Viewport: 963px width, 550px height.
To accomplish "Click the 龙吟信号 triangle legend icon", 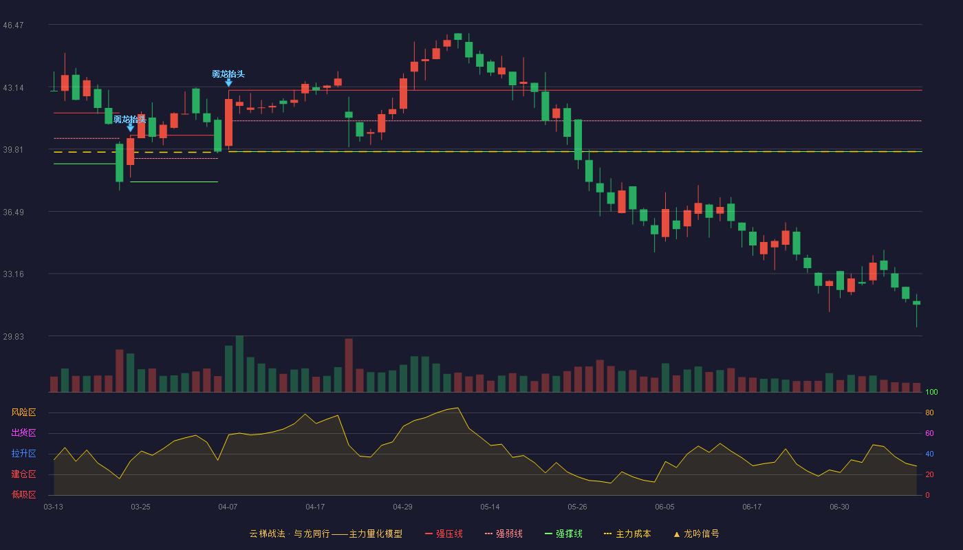I will point(676,534).
